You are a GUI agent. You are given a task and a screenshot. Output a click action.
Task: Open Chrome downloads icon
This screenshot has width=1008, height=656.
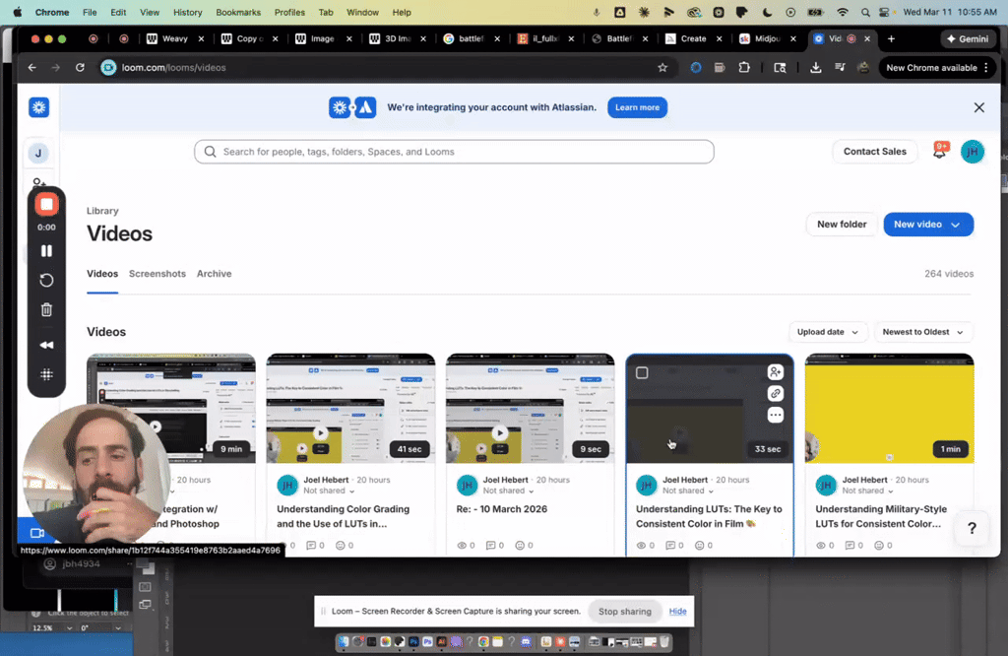815,68
